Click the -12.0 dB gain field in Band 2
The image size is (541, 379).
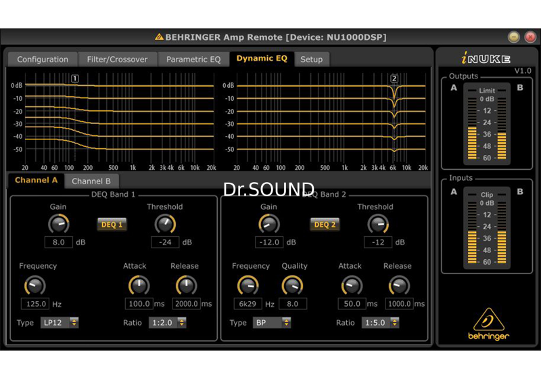pyautogui.click(x=269, y=242)
